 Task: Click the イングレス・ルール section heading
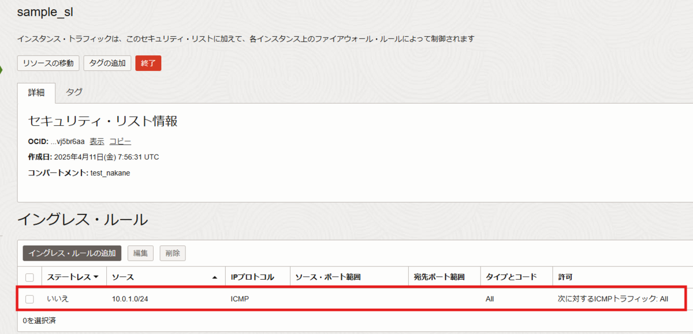(x=83, y=219)
